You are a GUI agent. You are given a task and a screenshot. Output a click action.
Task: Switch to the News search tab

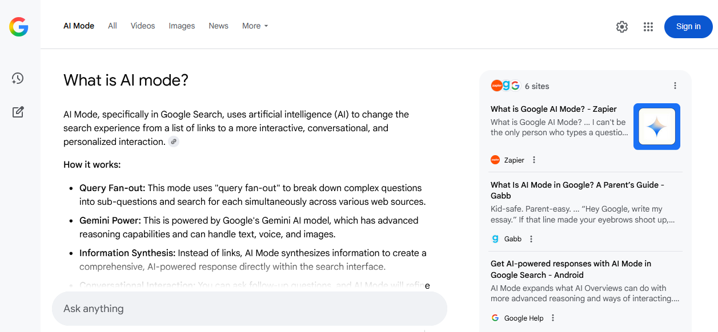[218, 26]
